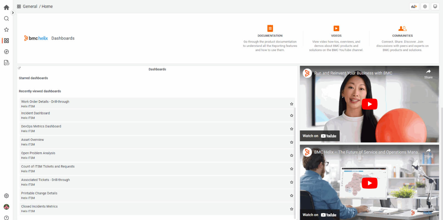Open the Search dashboards magnifier icon

(x=6, y=18)
